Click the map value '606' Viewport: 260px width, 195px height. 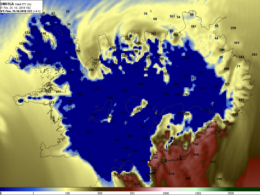pyautogui.click(x=137, y=184)
